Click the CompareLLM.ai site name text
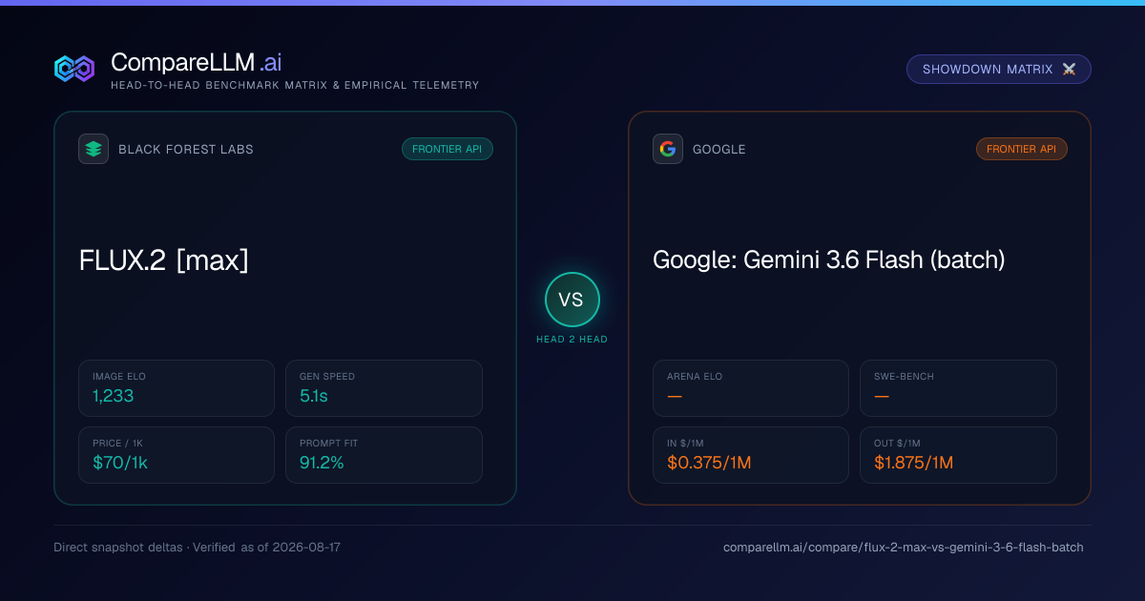 coord(196,63)
